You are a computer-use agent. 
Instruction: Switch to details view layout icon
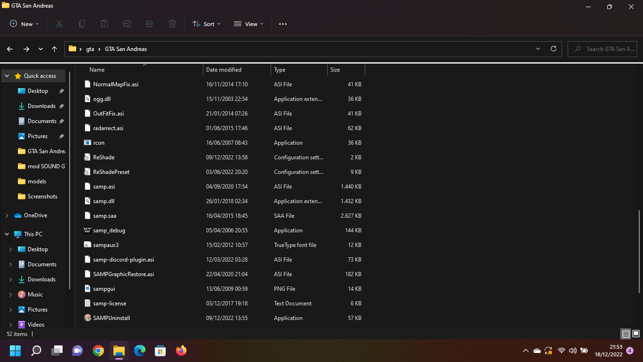(626, 334)
